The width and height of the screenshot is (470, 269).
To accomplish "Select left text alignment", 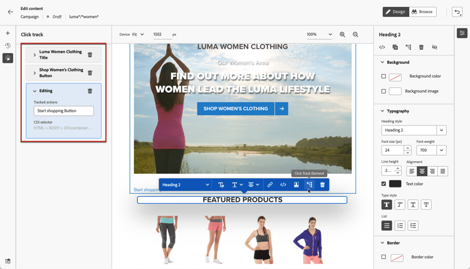I will (412, 171).
